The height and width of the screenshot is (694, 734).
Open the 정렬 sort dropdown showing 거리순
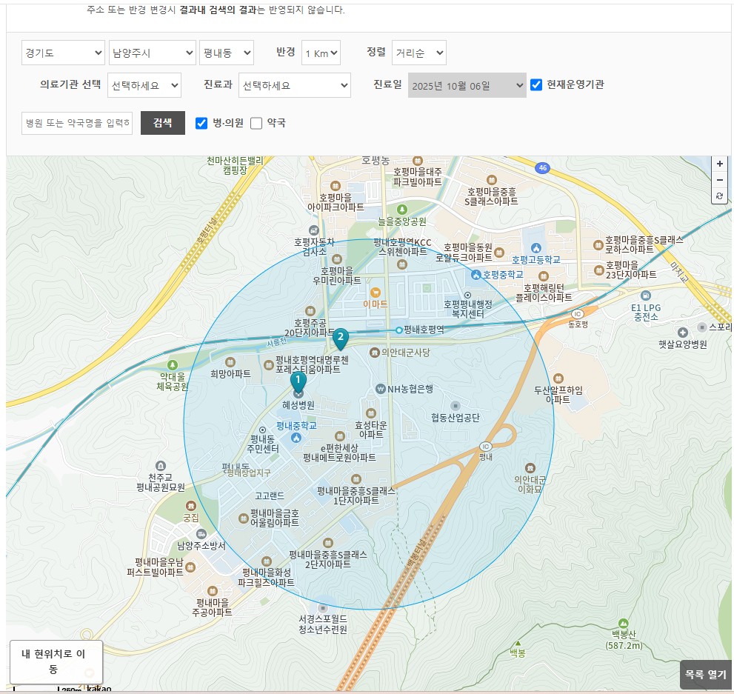pos(418,53)
